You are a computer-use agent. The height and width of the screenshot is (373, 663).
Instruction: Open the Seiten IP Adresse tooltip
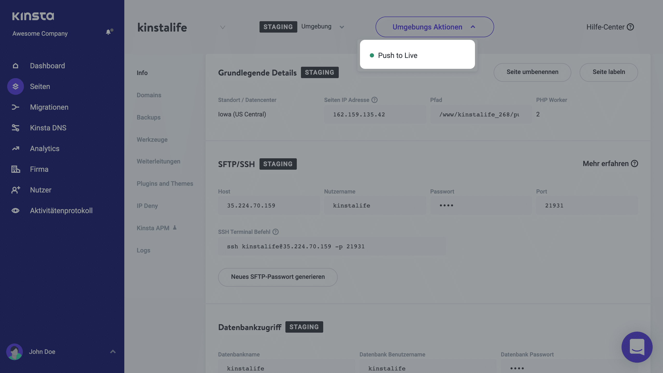point(374,100)
